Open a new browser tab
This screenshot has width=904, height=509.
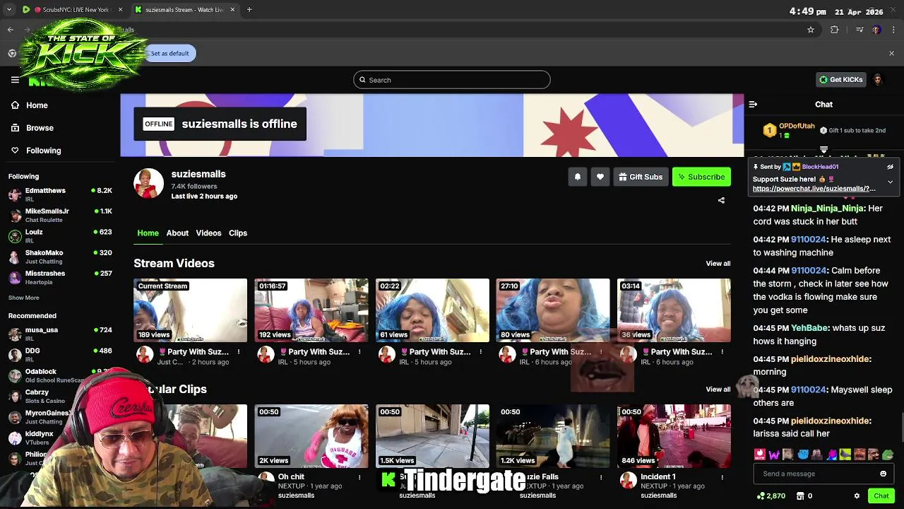coord(249,10)
